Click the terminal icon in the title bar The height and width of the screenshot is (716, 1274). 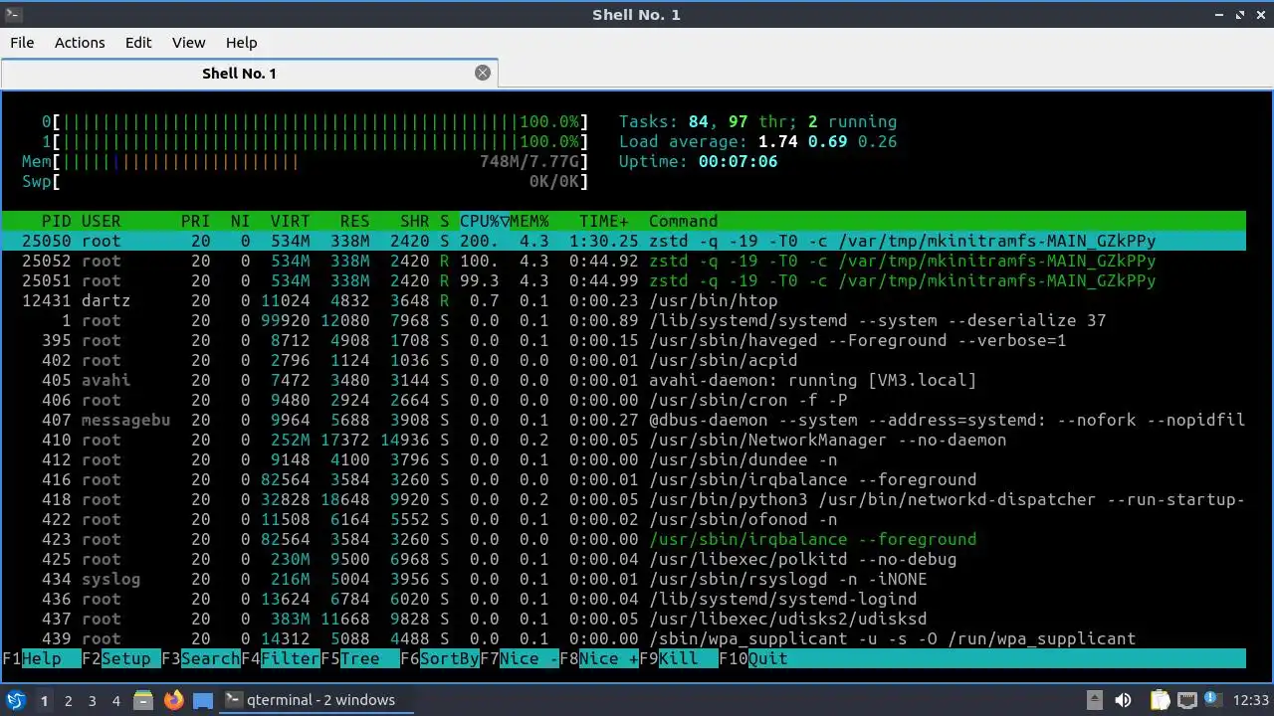14,14
